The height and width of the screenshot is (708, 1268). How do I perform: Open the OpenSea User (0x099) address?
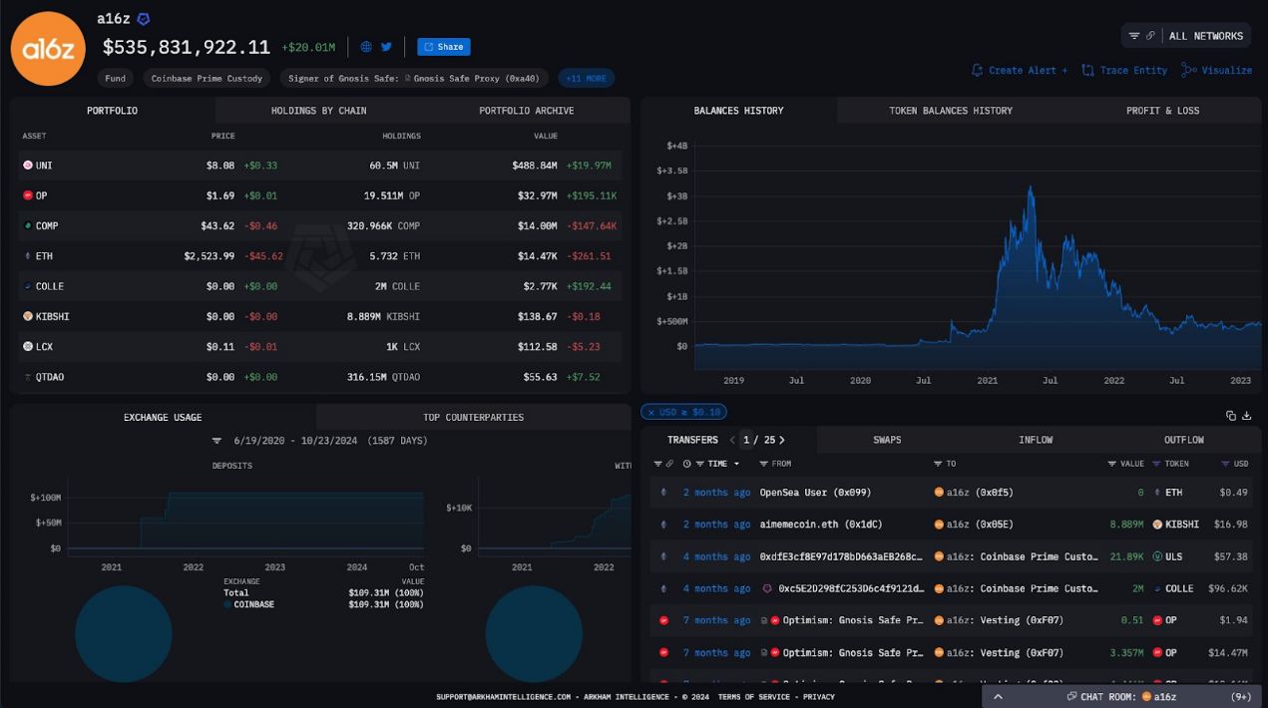(x=815, y=493)
